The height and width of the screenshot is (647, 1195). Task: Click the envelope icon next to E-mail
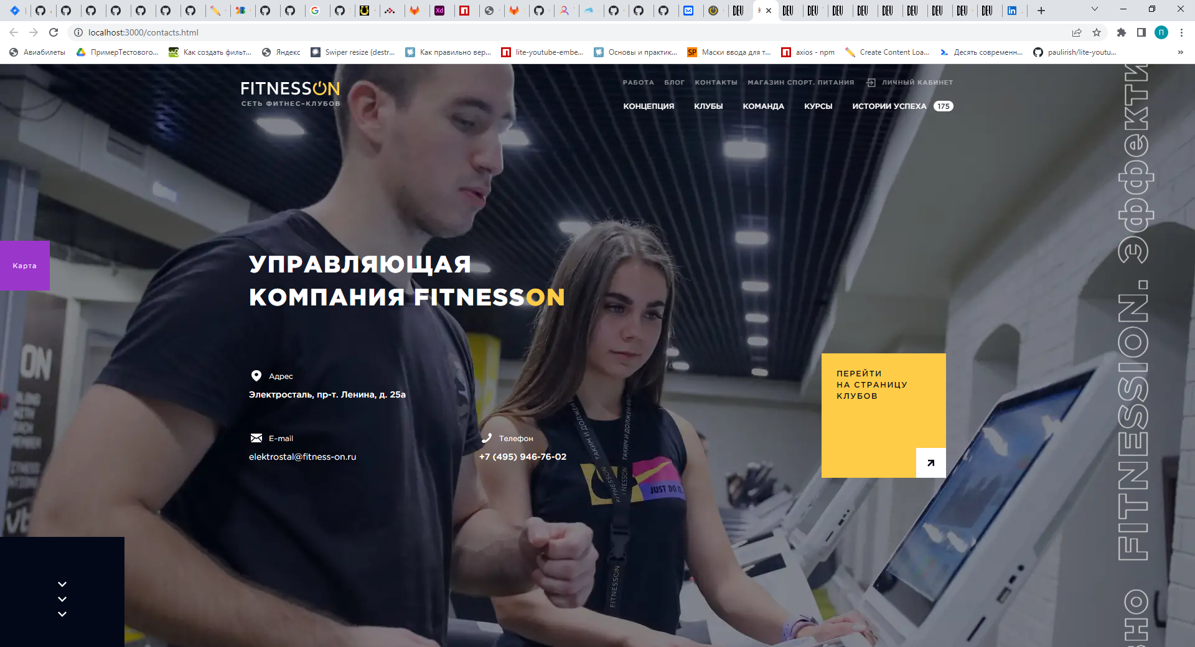256,437
